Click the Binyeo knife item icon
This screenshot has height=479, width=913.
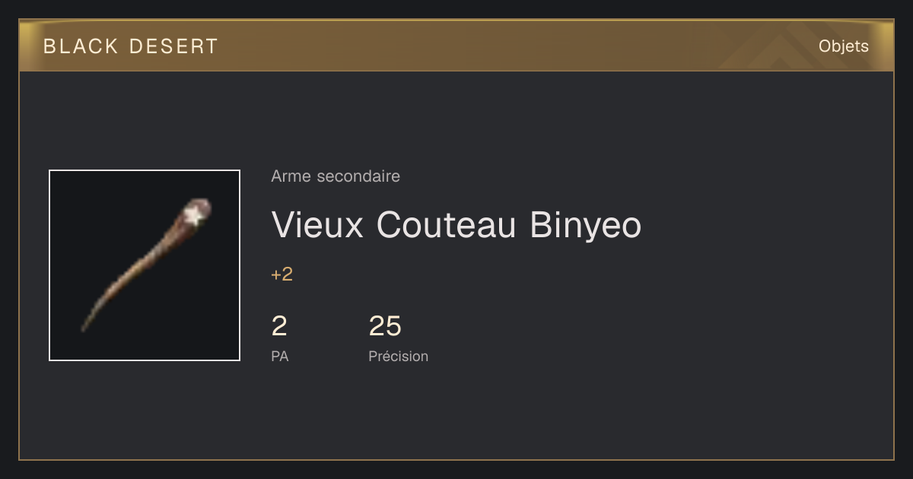pyautogui.click(x=145, y=265)
